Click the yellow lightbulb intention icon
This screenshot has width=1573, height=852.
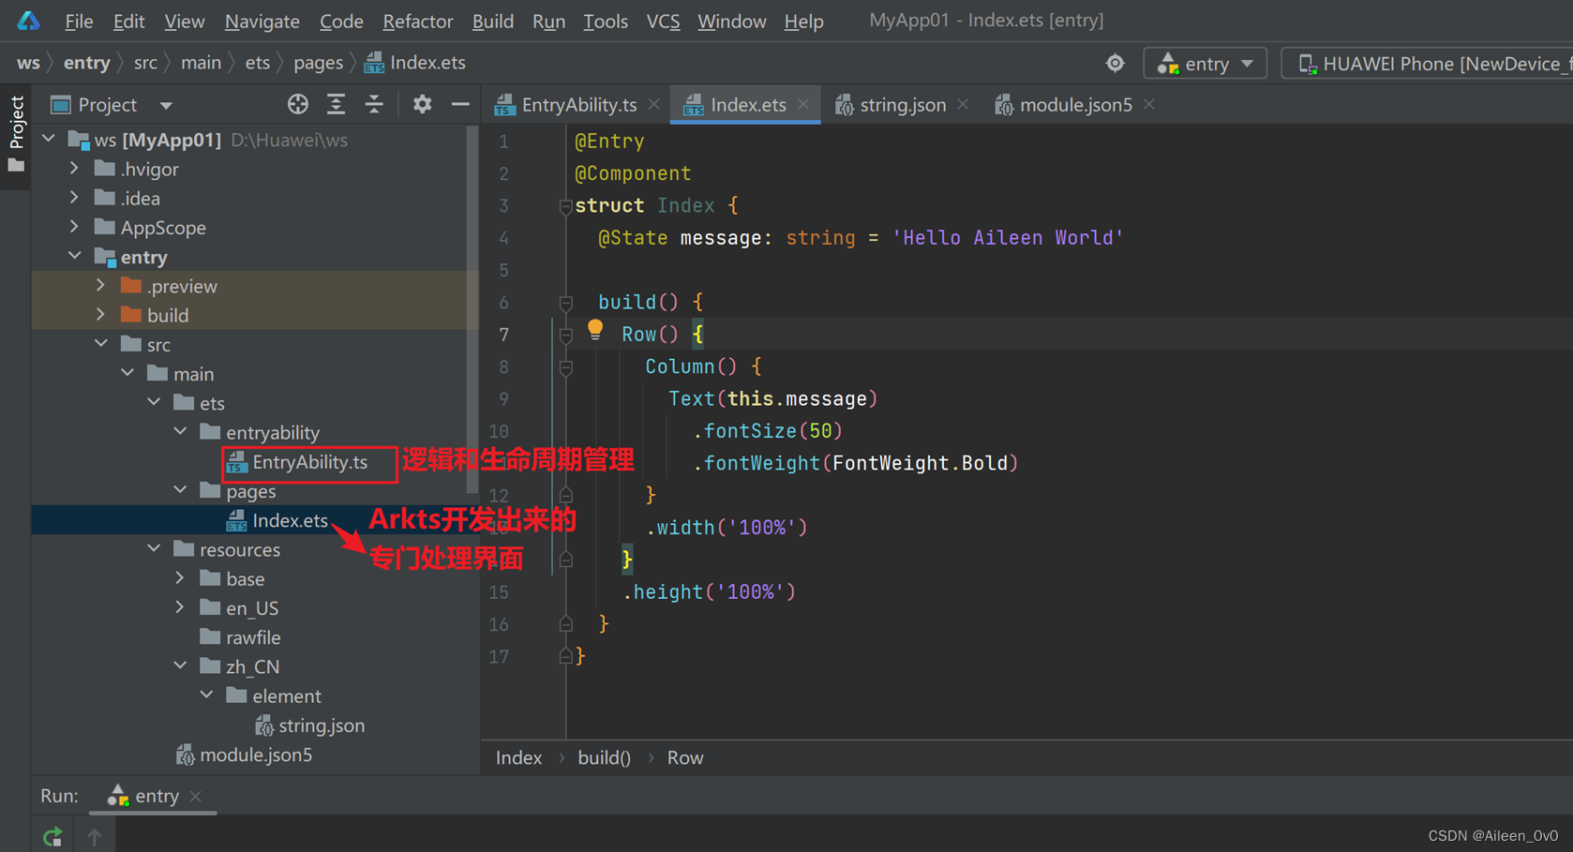point(595,329)
